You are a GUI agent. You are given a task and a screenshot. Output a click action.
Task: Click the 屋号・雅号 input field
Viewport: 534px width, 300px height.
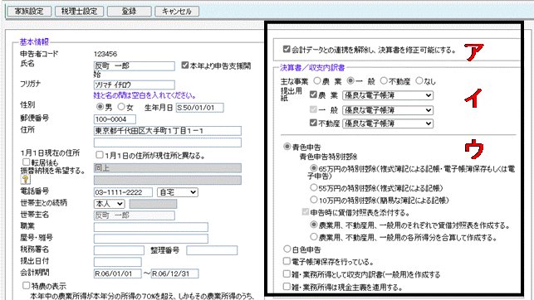tap(151, 239)
